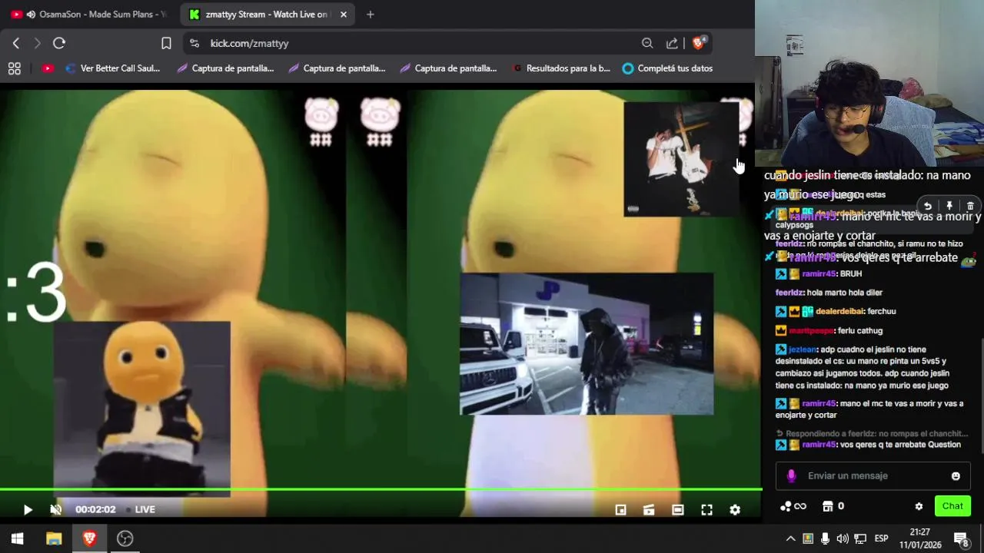Click the cast/clip player icon

[x=649, y=509]
